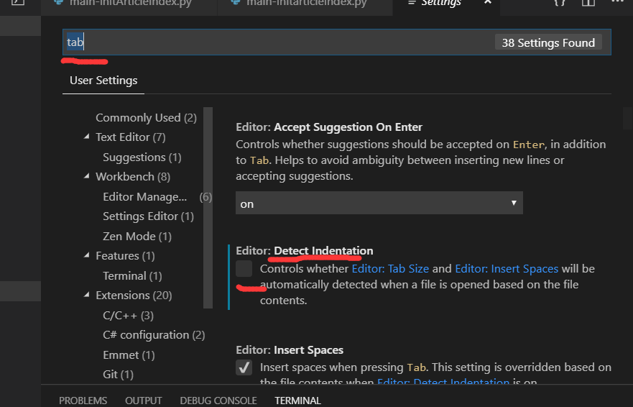Enable the Detect Indentation checkbox
The height and width of the screenshot is (407, 633).
[244, 269]
